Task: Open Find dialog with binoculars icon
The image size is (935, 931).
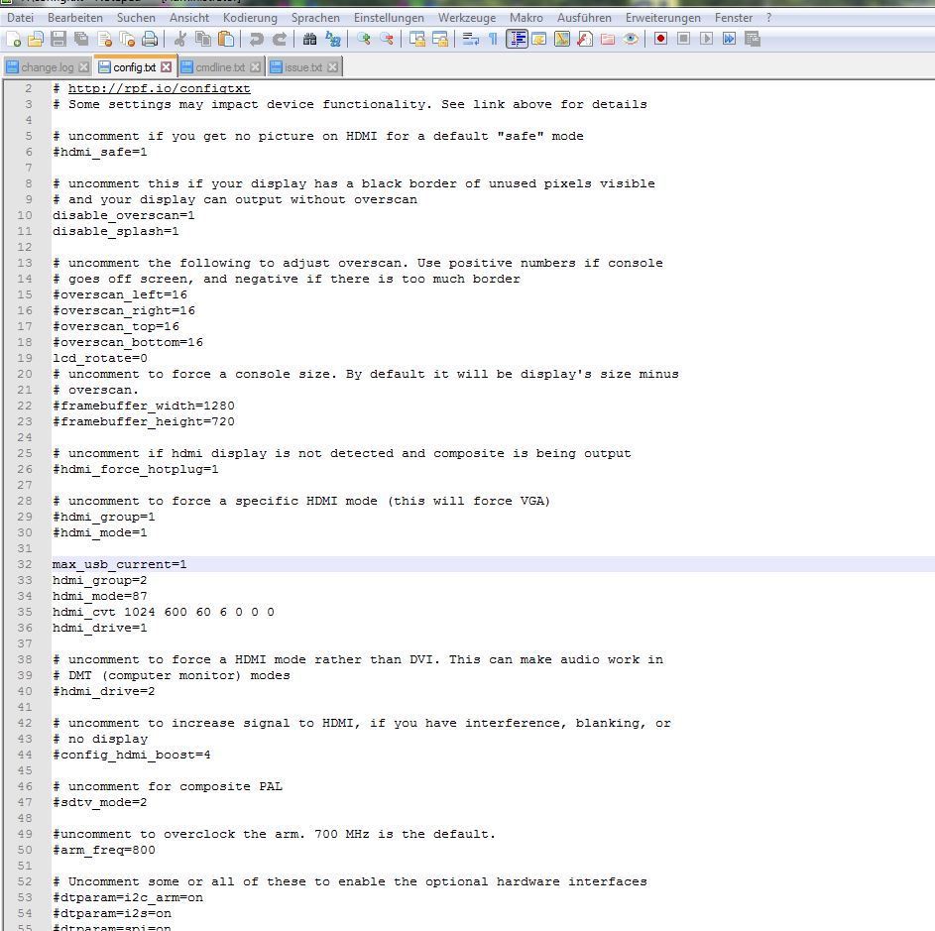Action: coord(309,40)
